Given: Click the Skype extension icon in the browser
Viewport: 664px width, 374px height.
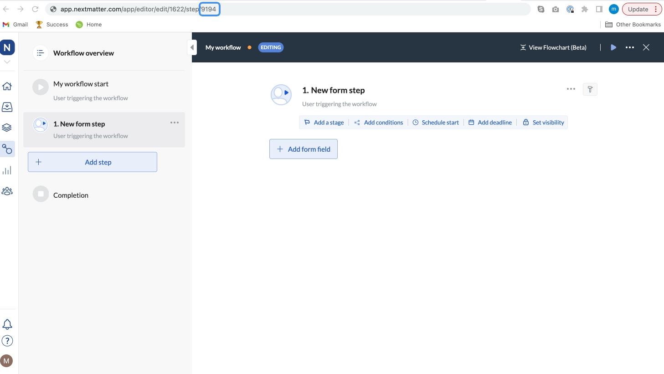Looking at the screenshot, I should 540,9.
